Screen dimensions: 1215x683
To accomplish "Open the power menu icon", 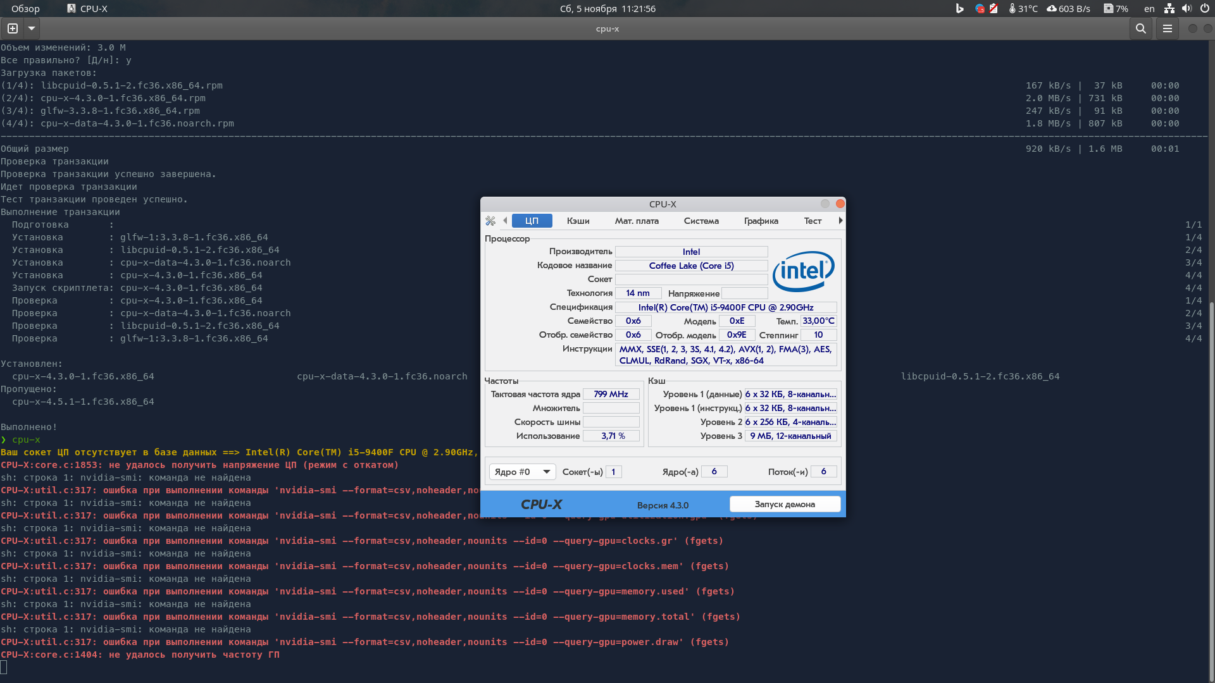I will click(1204, 9).
